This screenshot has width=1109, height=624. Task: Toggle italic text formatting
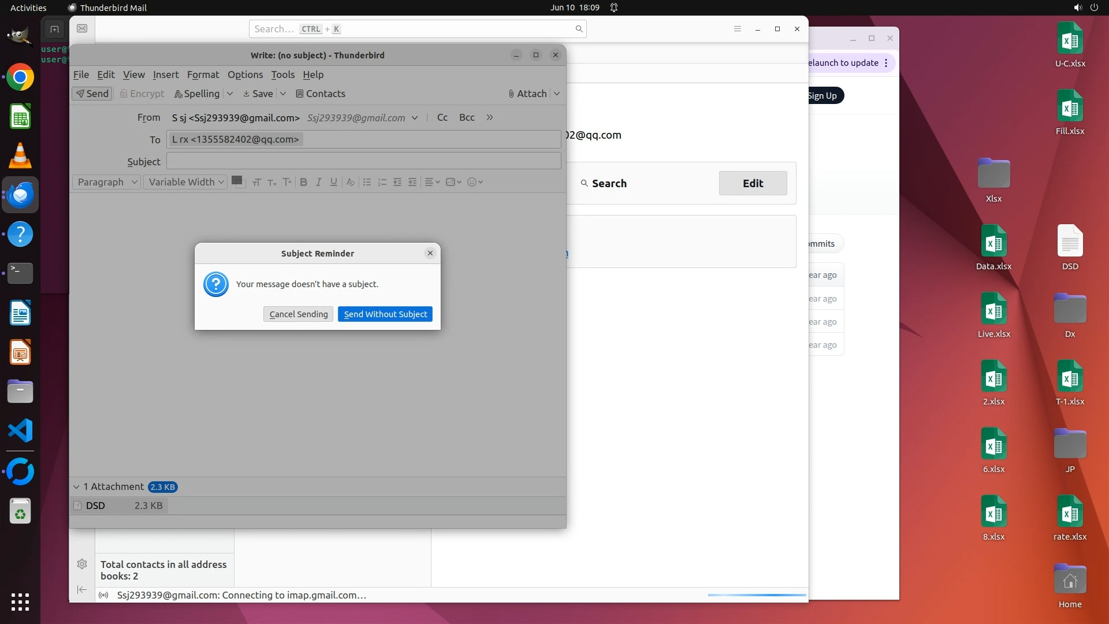[318, 182]
